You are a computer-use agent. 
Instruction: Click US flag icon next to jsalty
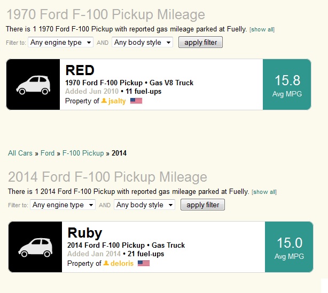click(x=136, y=101)
